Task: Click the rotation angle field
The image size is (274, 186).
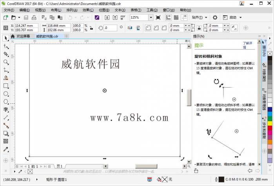Action: tap(111, 28)
